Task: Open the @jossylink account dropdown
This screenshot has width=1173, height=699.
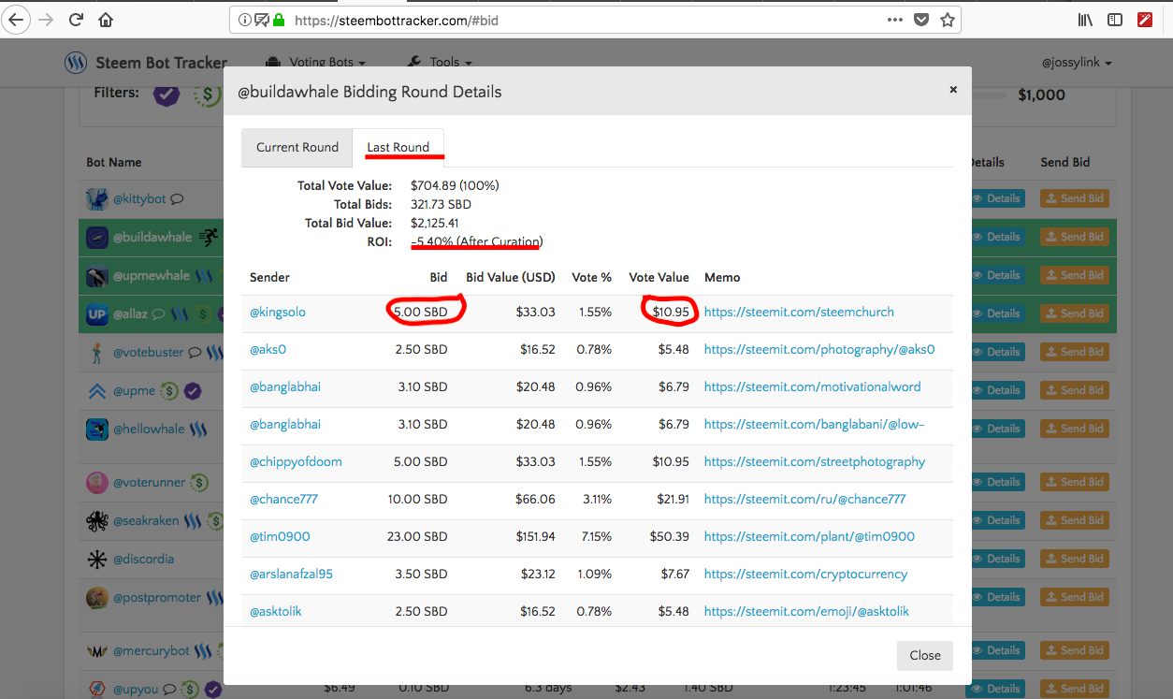Action: click(x=1077, y=63)
